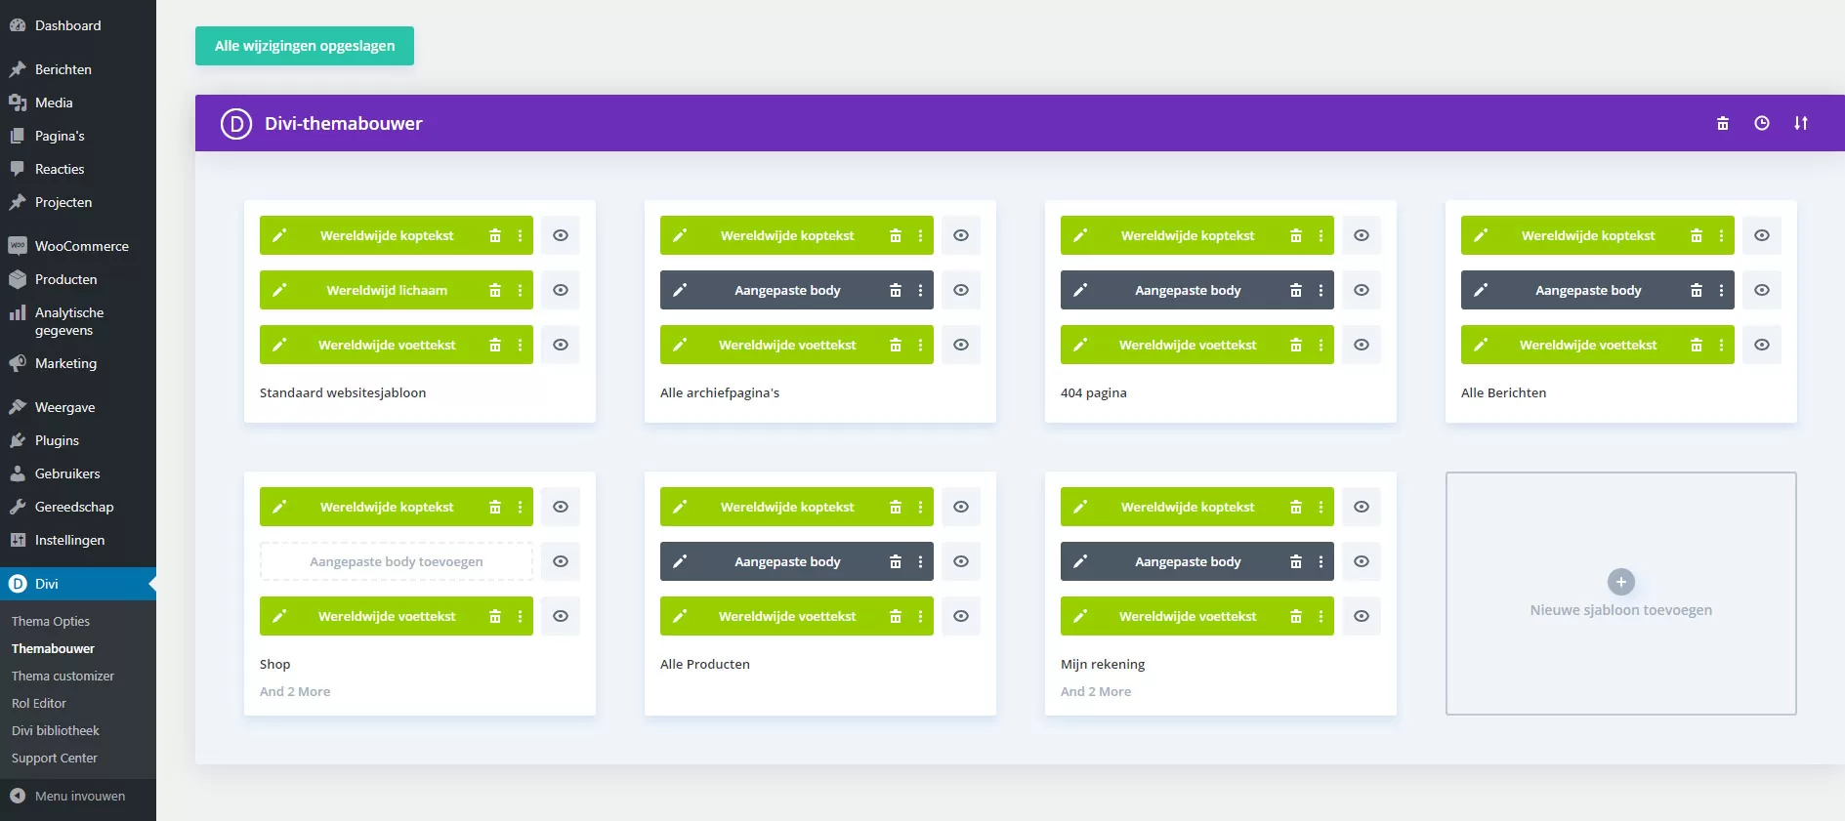Image resolution: width=1845 pixels, height=821 pixels.
Task: Toggle header visibility in Standaard websitesjabloon
Action: pos(561,235)
